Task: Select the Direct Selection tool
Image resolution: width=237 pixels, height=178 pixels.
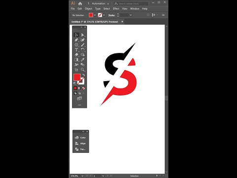Action: pos(82,35)
